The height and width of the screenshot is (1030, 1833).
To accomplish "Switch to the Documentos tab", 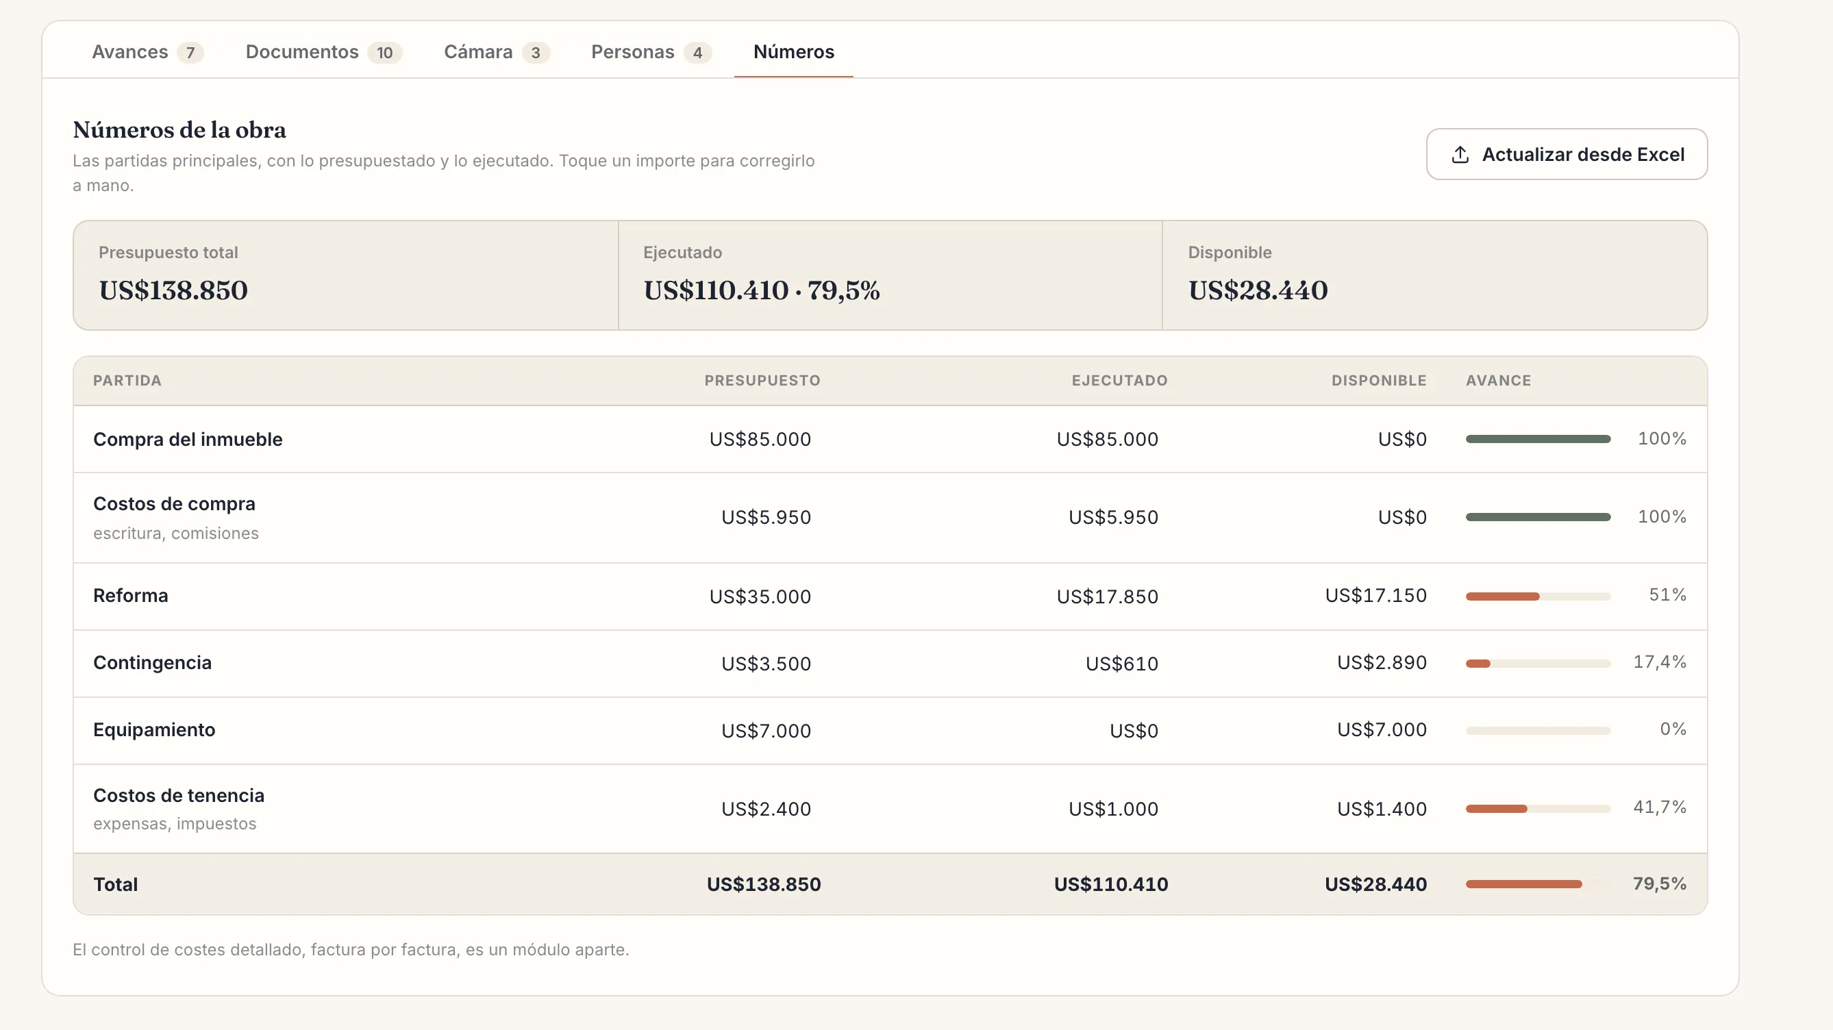I will [323, 52].
